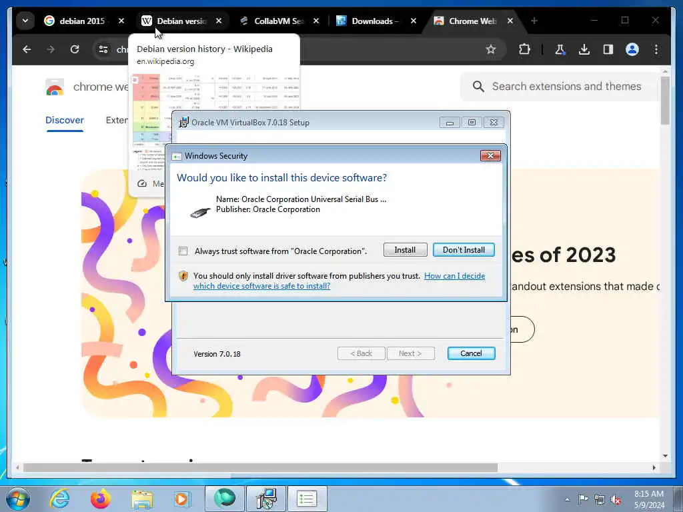The width and height of the screenshot is (683, 512).
Task: Open the Windows Start menu
Action: [x=18, y=499]
